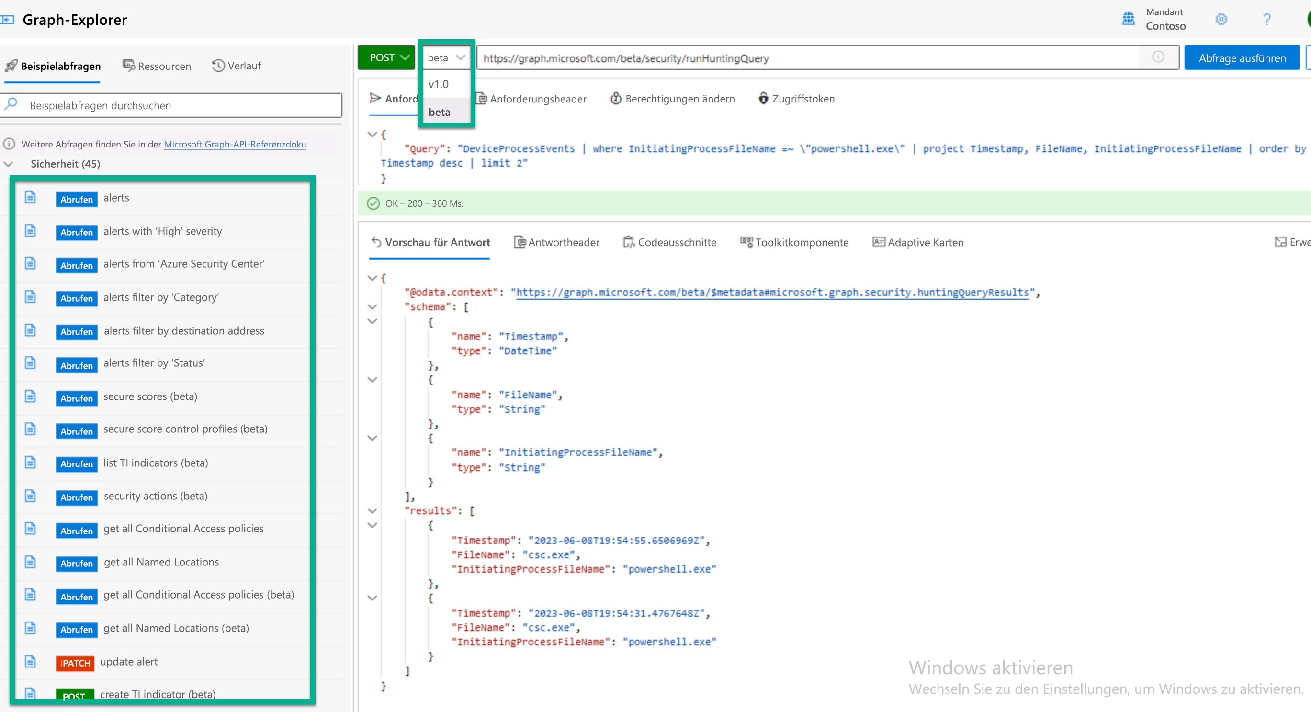Open the POST method dropdown
Screen dimensions: 1311x712
click(386, 57)
